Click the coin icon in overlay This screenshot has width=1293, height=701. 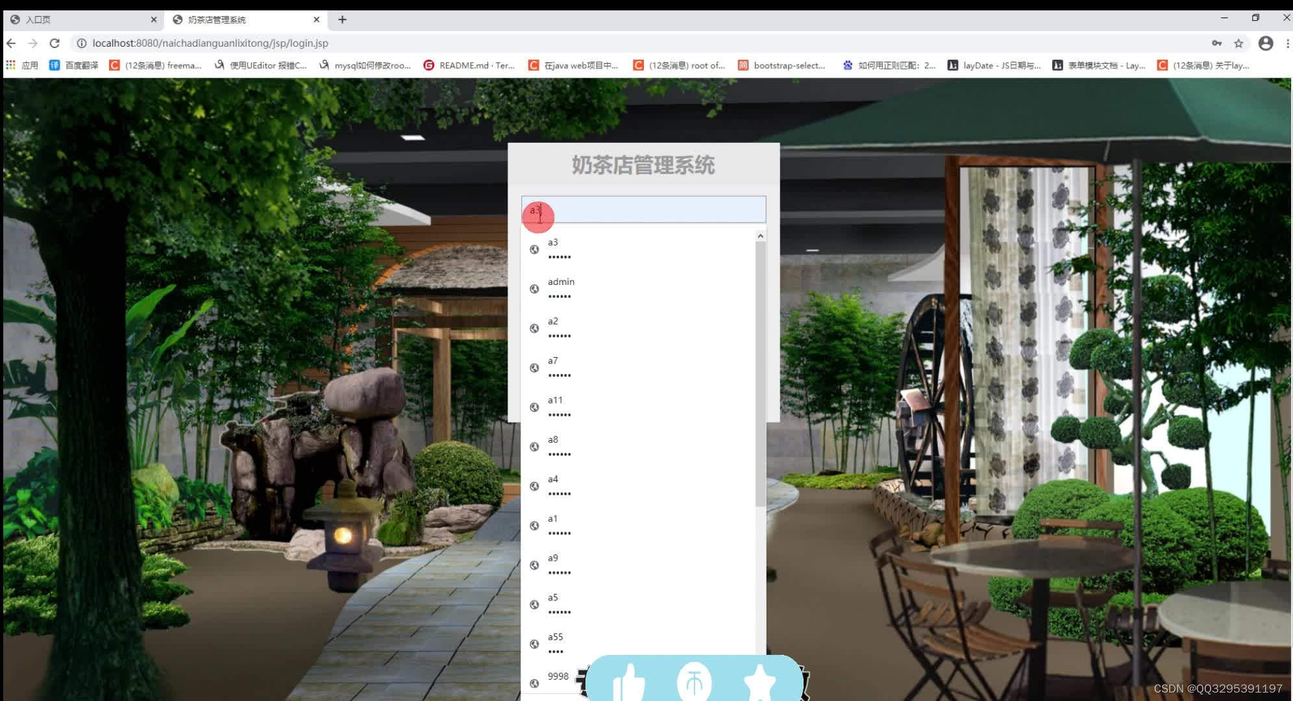694,682
